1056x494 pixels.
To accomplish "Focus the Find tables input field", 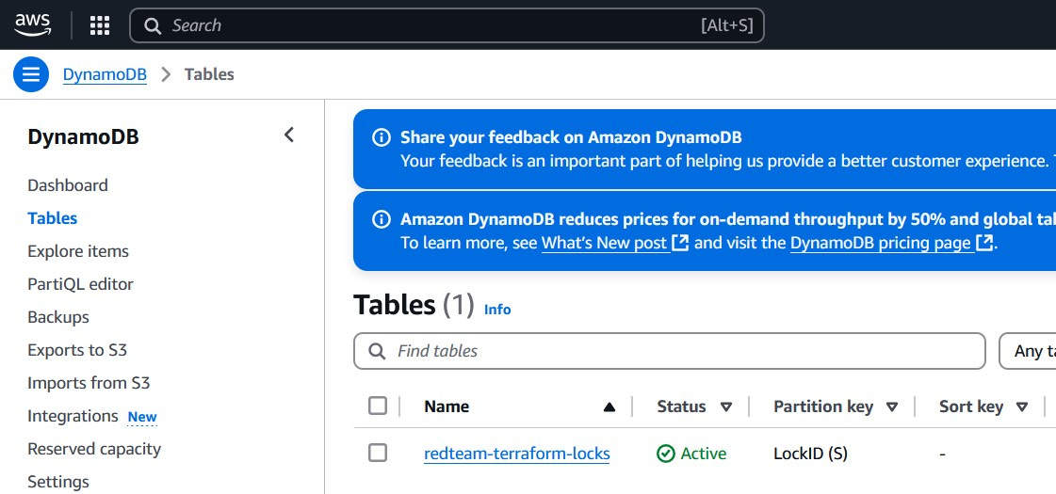I will pyautogui.click(x=670, y=351).
